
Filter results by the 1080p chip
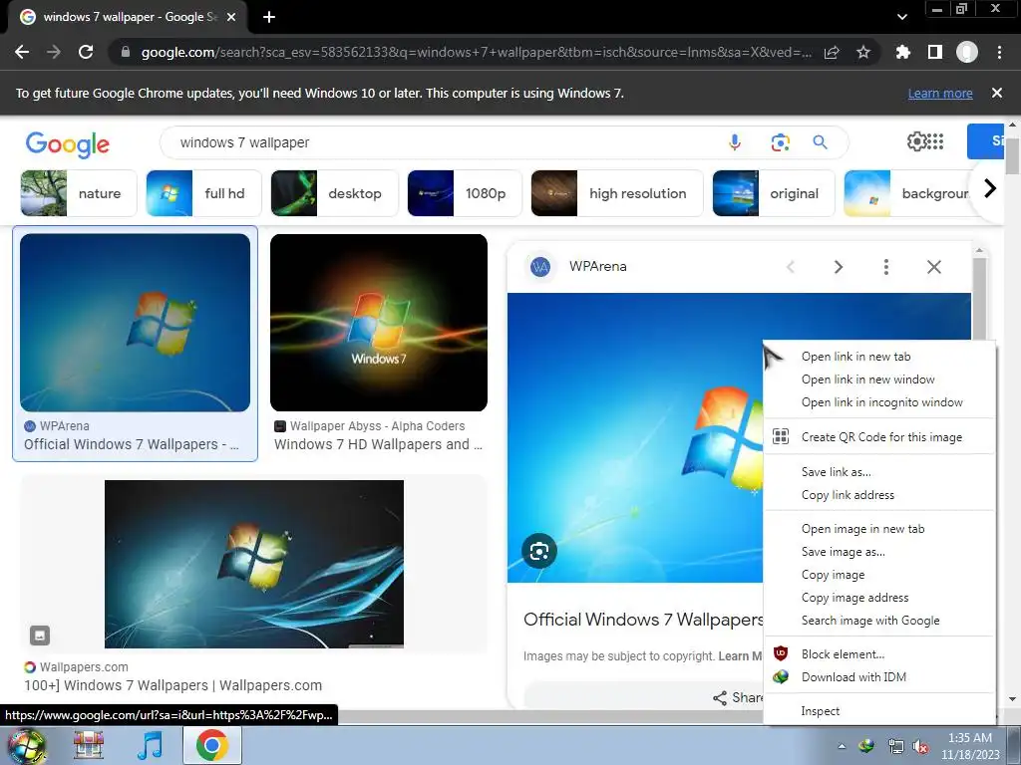coord(465,193)
